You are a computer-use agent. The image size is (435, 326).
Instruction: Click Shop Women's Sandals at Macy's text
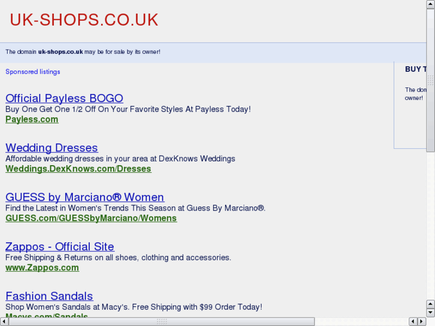click(133, 307)
